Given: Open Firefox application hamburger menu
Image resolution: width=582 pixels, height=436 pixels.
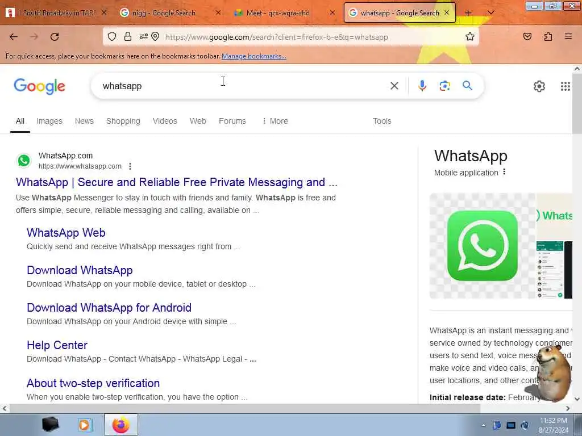Looking at the screenshot, I should coord(568,36).
